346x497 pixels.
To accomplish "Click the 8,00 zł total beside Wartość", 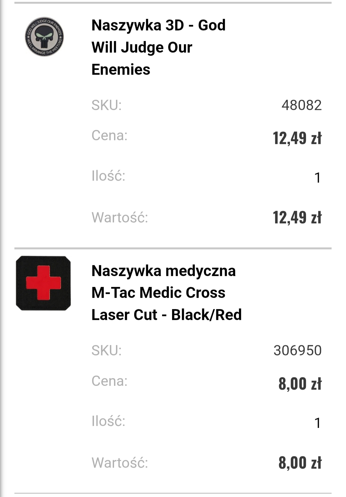I will click(300, 463).
